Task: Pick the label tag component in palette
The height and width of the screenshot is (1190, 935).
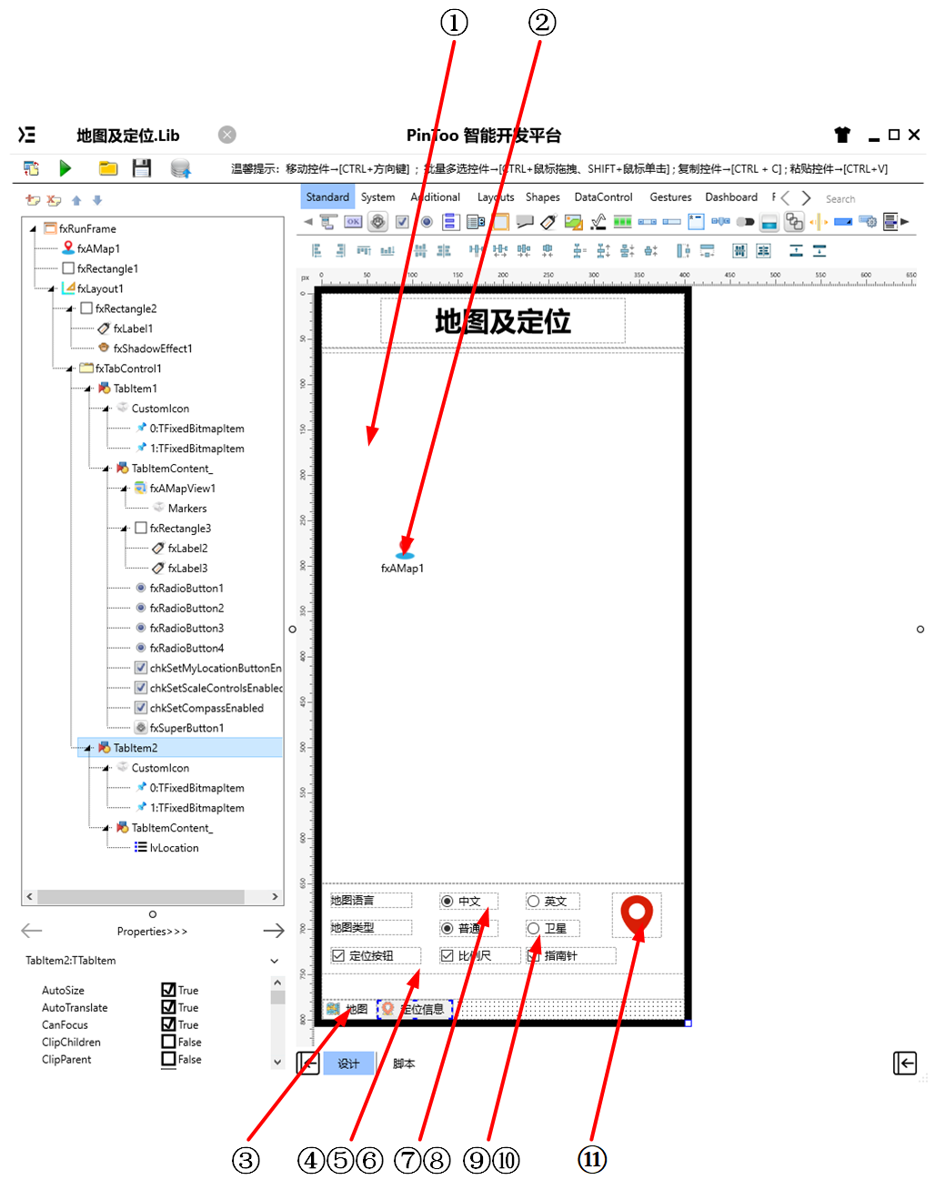Action: click(548, 221)
